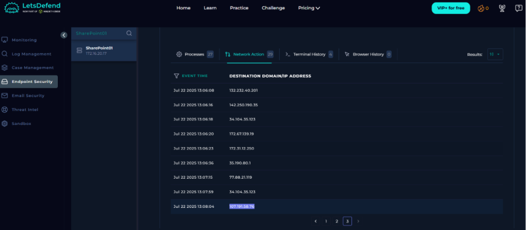Click the Endpoint Security sidebar icon
This screenshot has width=526, height=230.
pos(5,82)
